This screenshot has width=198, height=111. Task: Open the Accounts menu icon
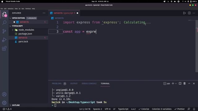[4, 94]
